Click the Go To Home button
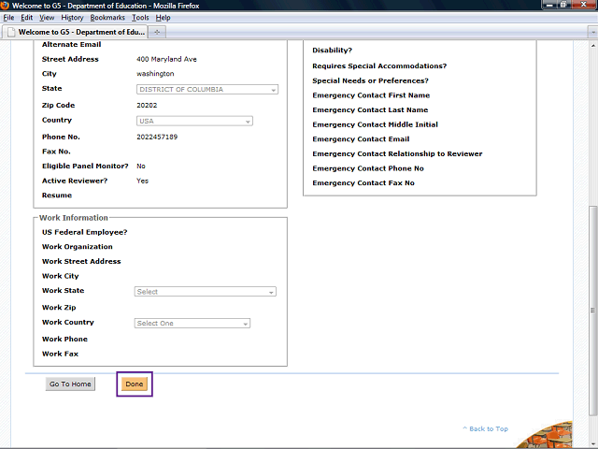The image size is (598, 449). [x=70, y=384]
